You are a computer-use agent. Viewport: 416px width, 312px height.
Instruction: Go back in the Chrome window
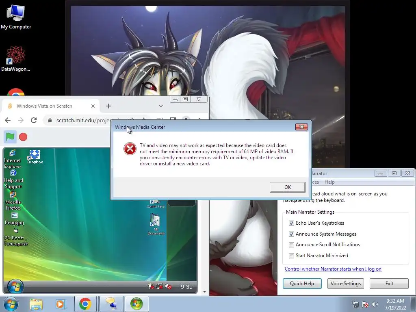(x=8, y=120)
